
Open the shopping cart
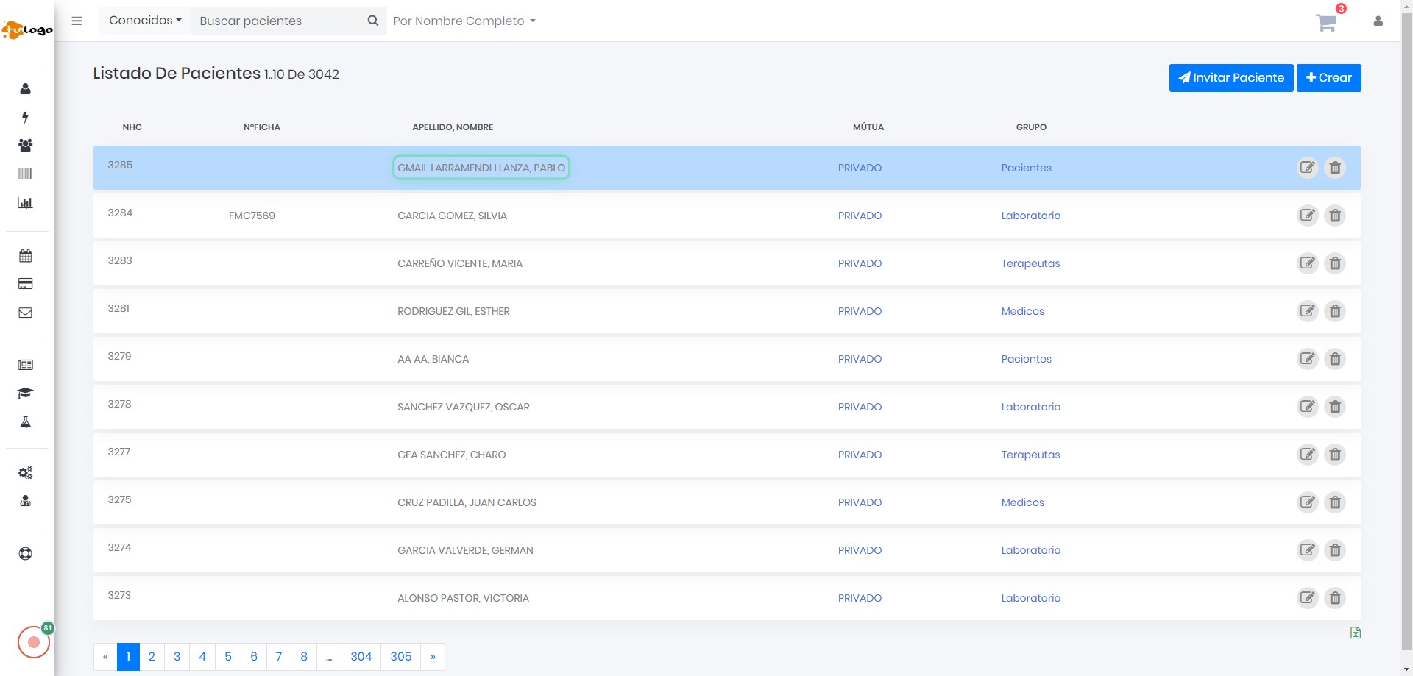(x=1326, y=22)
